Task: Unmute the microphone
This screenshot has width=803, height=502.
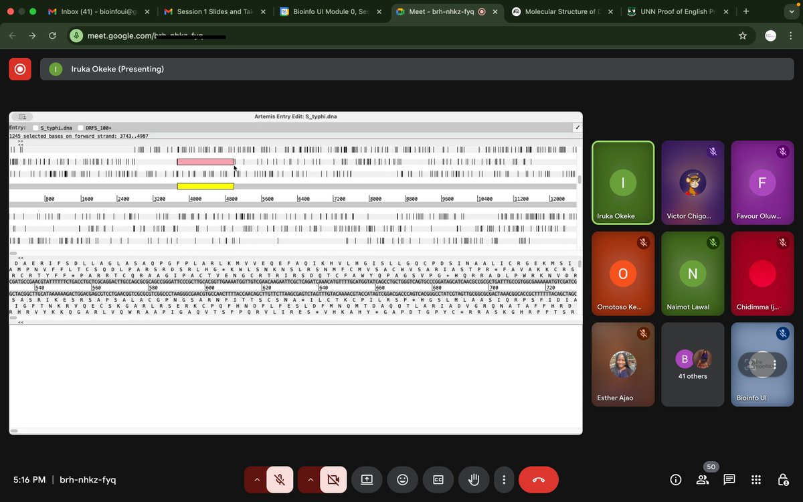Action: [x=280, y=479]
